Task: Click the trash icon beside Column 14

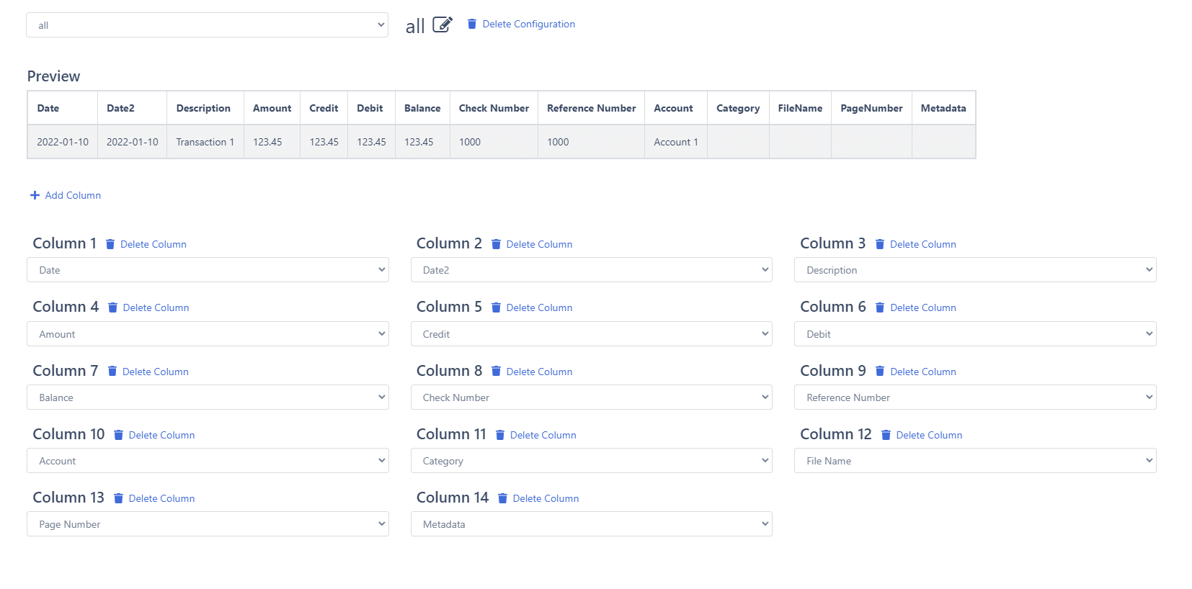Action: tap(502, 498)
